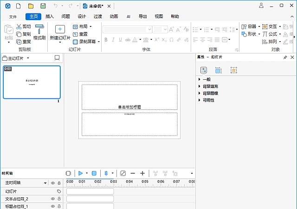The height and width of the screenshot is (209, 297).
Task: Pin the properties panel
Action: [285, 57]
